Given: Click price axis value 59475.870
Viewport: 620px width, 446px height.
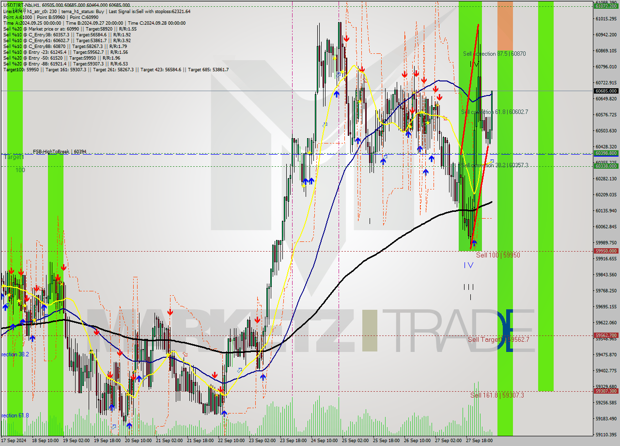Looking at the screenshot, I should [x=606, y=354].
